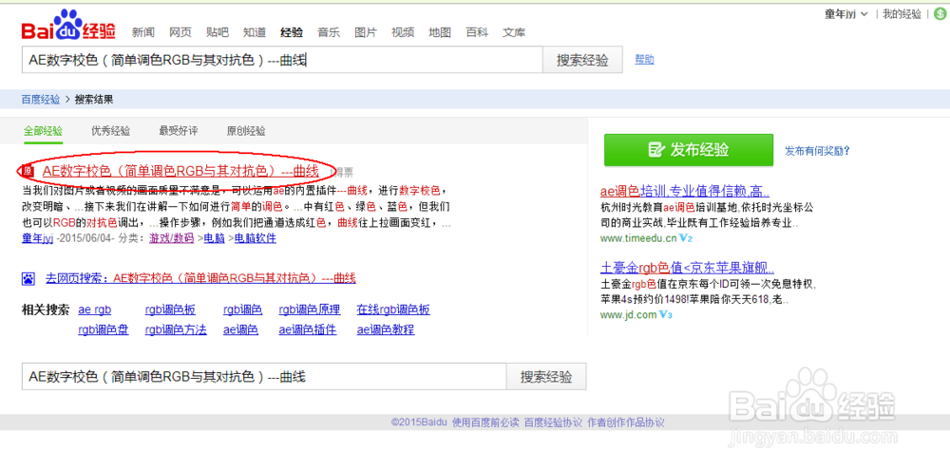Select the 全部经验 tab
The image size is (950, 469).
pyautogui.click(x=43, y=131)
